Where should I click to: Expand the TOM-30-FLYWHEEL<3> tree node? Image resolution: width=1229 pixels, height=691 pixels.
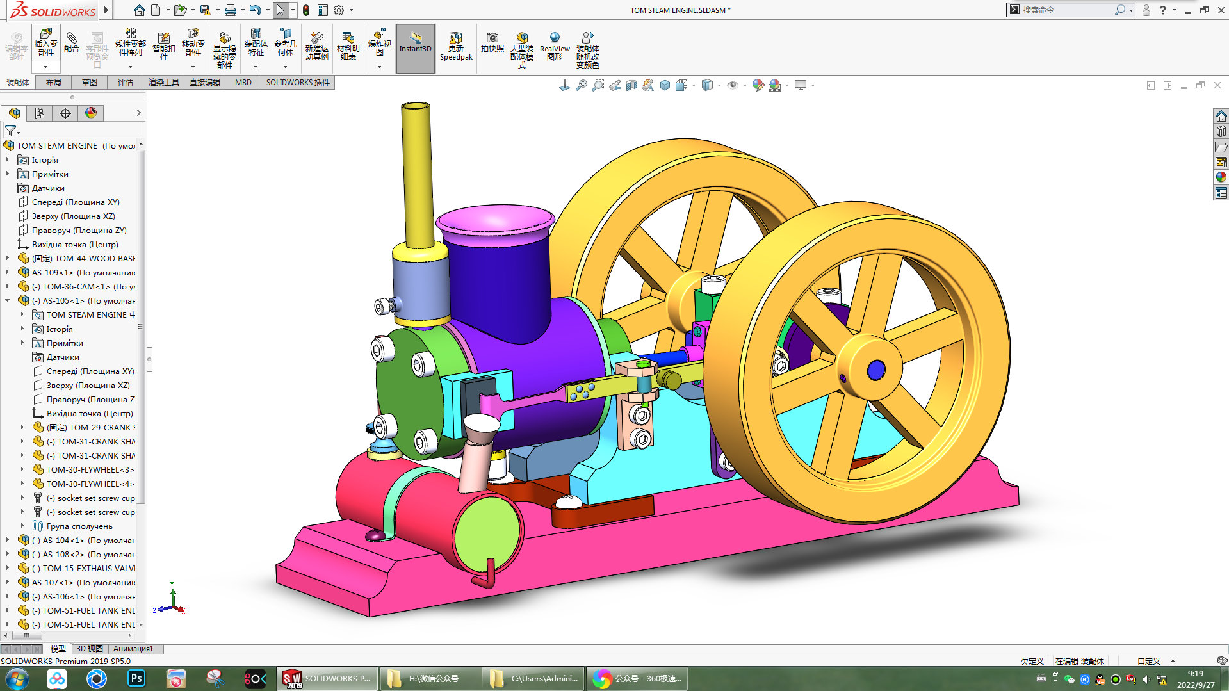pos(22,469)
